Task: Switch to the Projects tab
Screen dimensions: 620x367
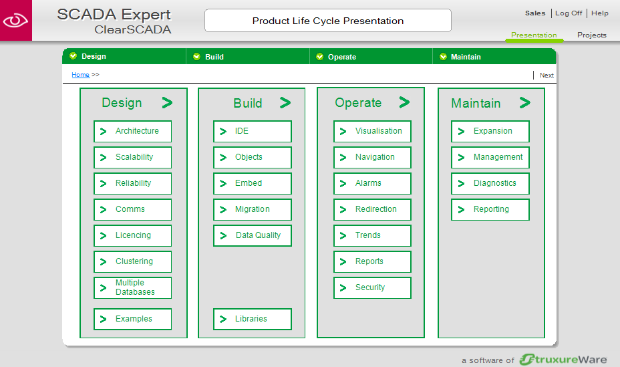Action: (x=591, y=35)
